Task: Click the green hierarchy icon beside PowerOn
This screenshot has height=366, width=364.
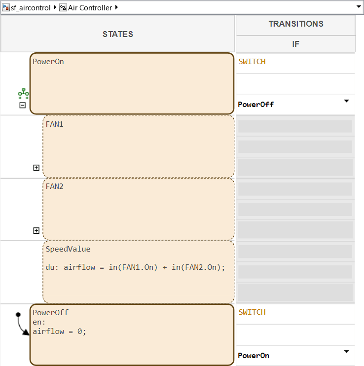Action: click(x=23, y=93)
